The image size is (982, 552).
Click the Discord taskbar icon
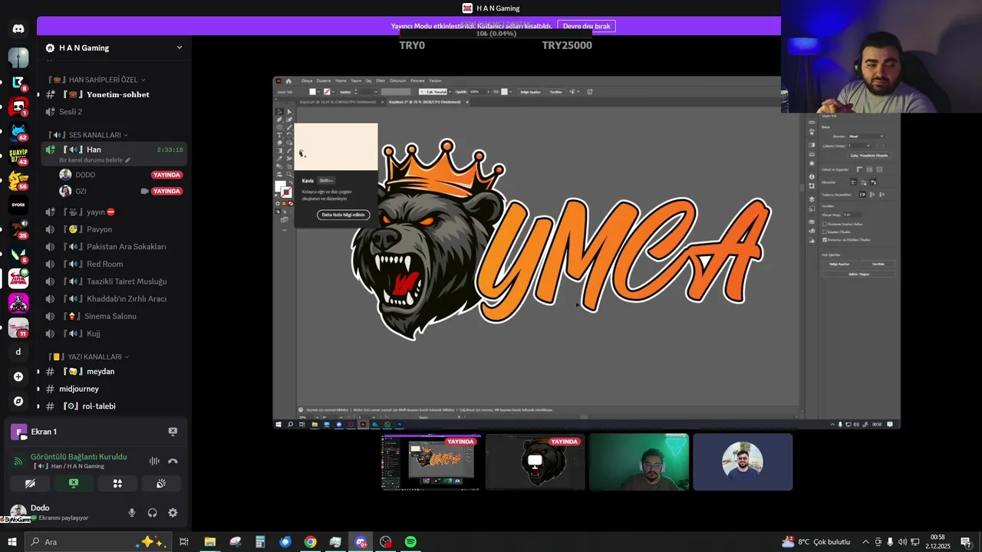tap(361, 542)
